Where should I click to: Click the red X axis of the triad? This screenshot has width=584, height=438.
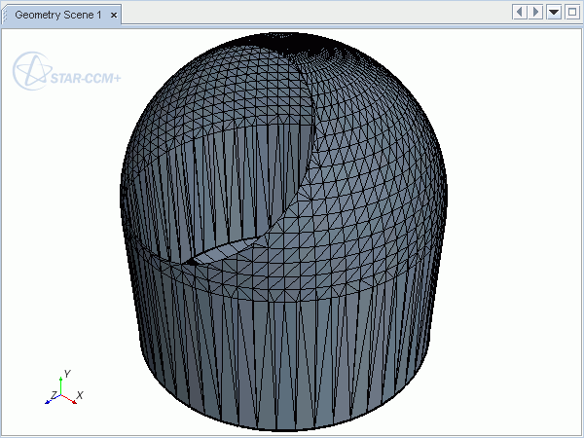tap(71, 397)
